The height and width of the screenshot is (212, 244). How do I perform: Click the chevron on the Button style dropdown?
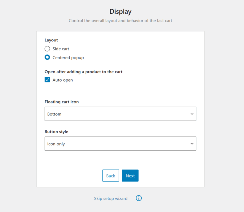[x=192, y=144]
